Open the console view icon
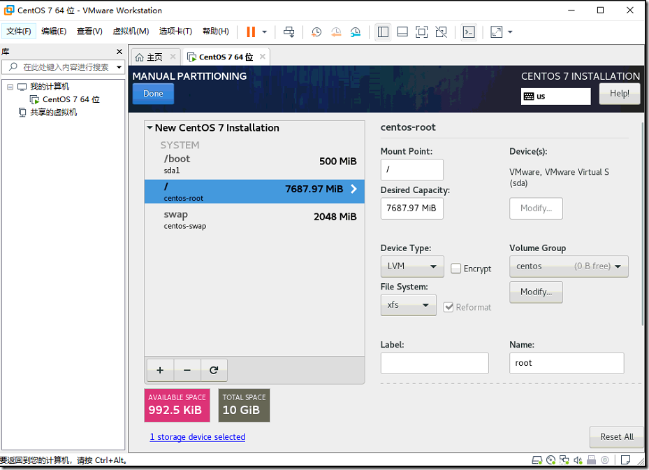649x470 pixels. point(469,32)
